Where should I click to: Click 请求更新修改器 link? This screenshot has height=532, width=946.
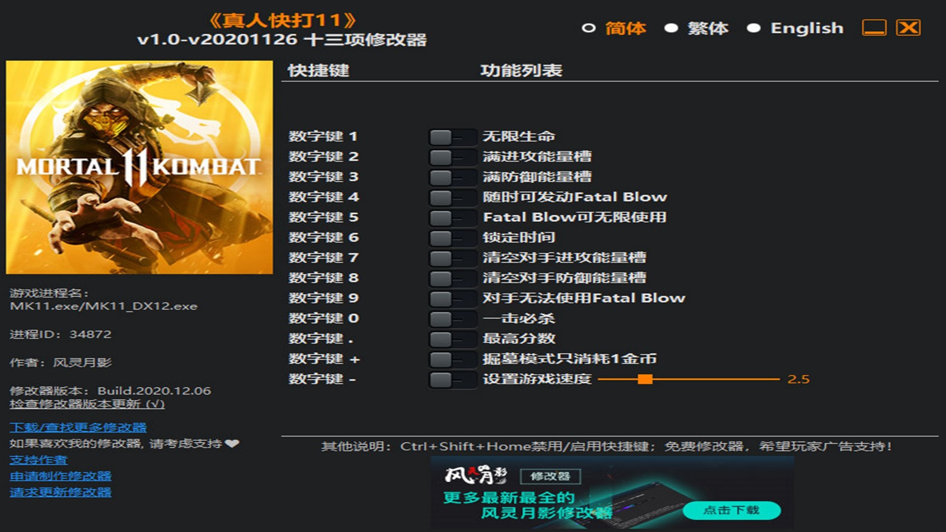pyautogui.click(x=60, y=492)
